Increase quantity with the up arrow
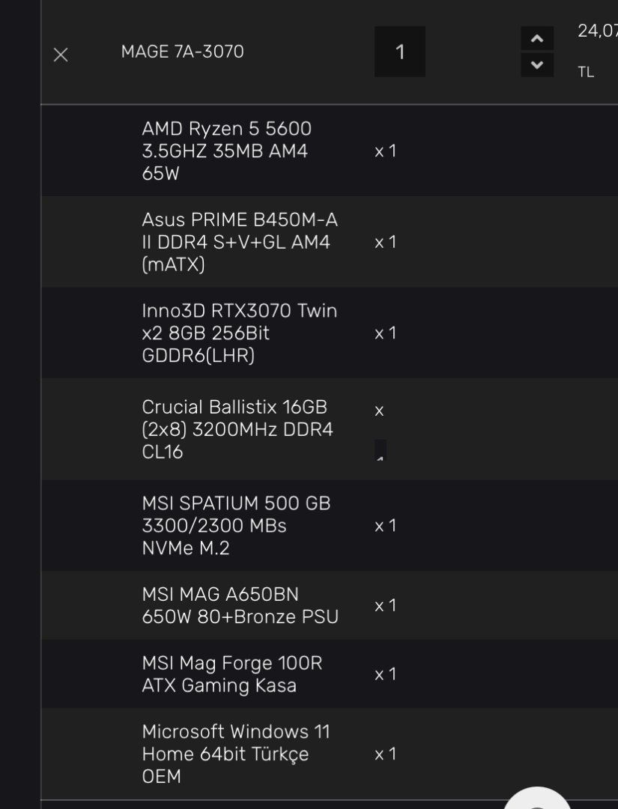 click(537, 39)
